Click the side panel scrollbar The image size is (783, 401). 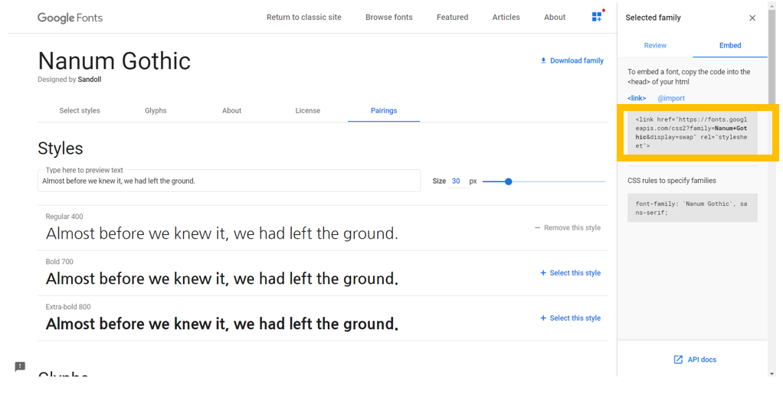772,55
